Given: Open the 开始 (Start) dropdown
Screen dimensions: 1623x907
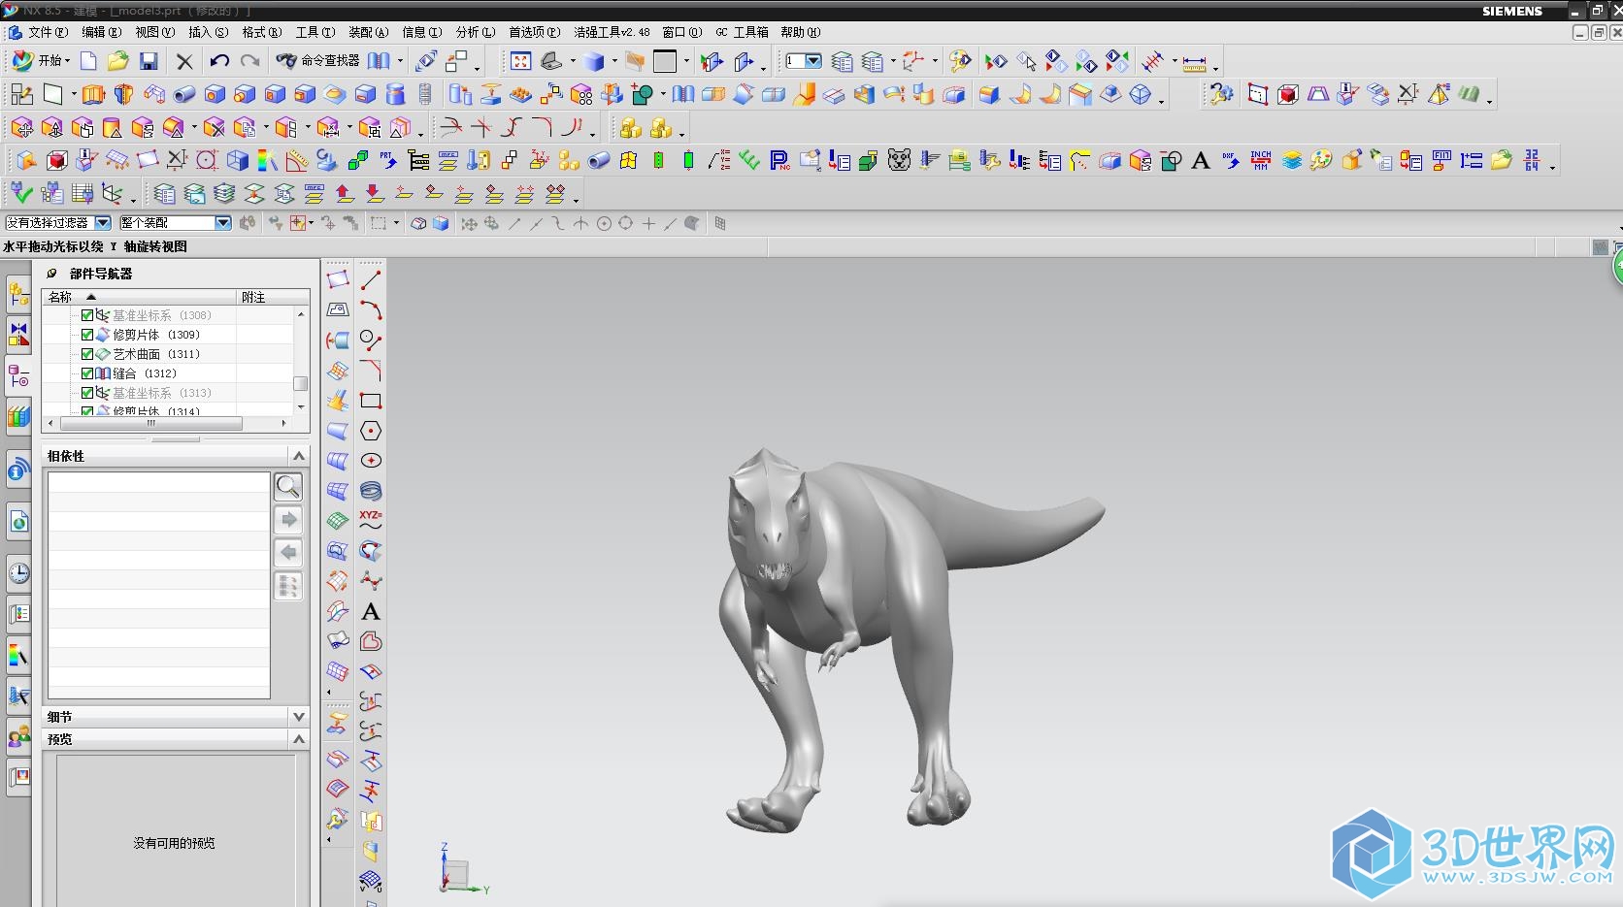Looking at the screenshot, I should (x=41, y=61).
